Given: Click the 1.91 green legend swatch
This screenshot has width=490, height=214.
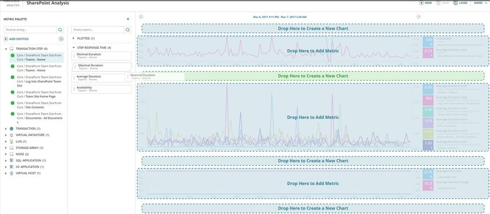Looking at the screenshot, I should (x=428, y=134).
